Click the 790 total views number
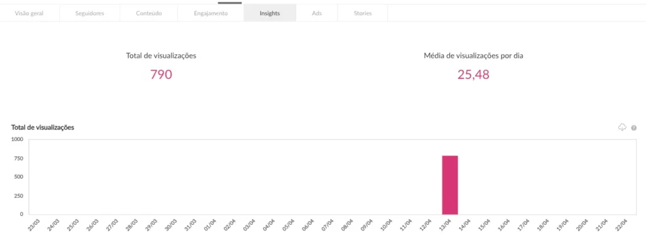Screen dimensions: 646x243 161,74
